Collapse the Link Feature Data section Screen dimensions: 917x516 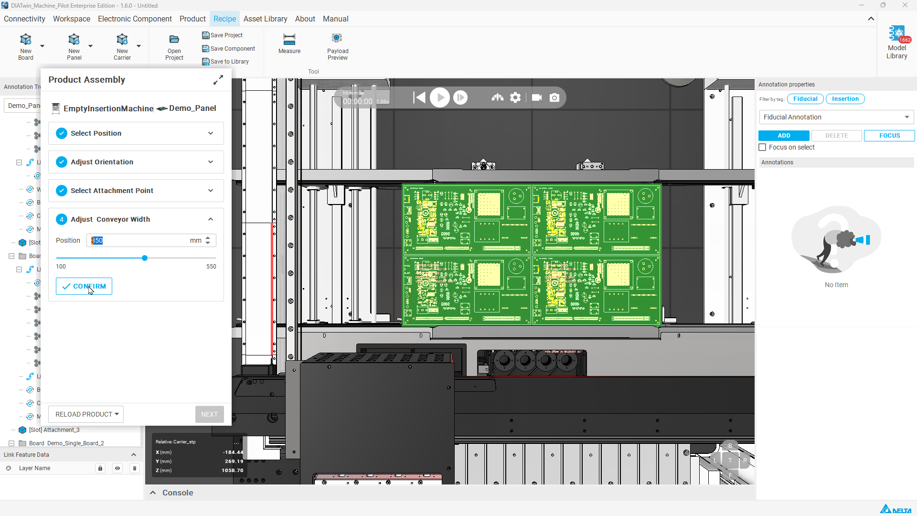pyautogui.click(x=134, y=455)
